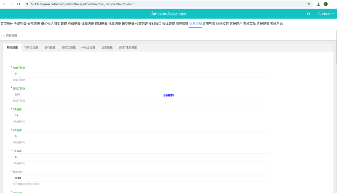Open 抢单记录 menu

coord(115,24)
